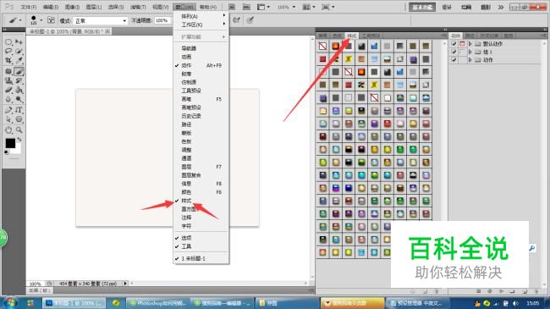550x309 pixels.
Task: Begin recording an action
Action: pos(490,291)
